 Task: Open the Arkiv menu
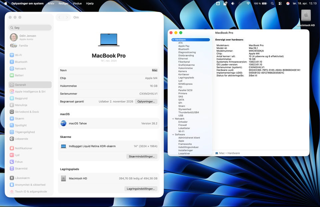[x=51, y=3]
